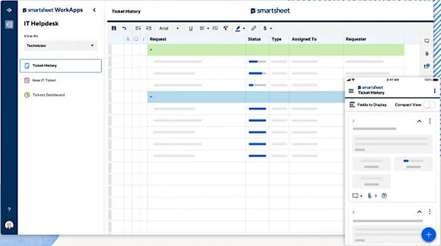The image size is (441, 246).
Task: Insert a hyperlink with the link icon
Action: 253,28
